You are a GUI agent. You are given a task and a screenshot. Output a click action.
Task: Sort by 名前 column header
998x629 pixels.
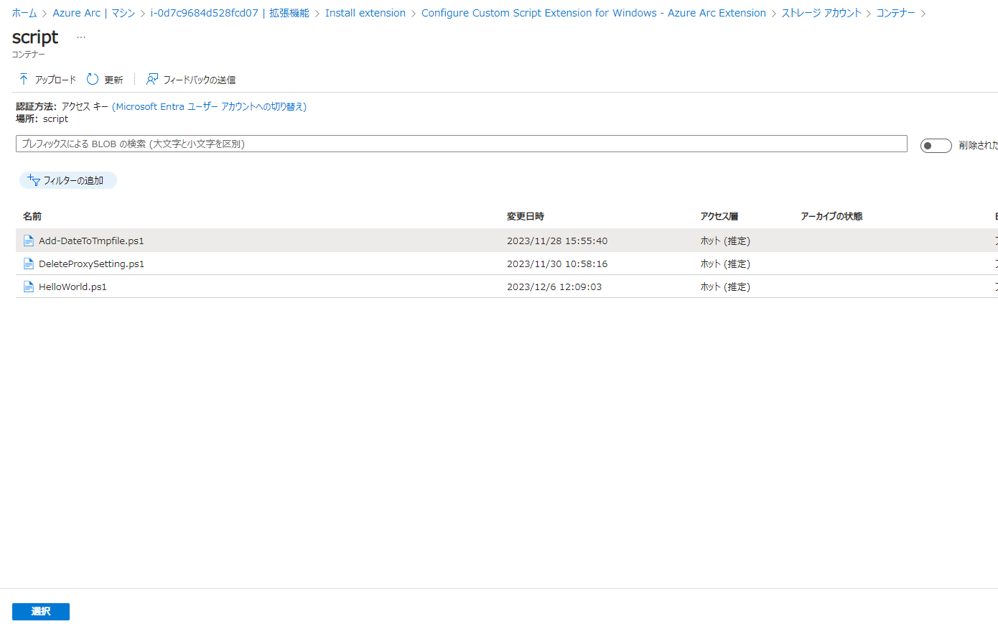click(32, 216)
